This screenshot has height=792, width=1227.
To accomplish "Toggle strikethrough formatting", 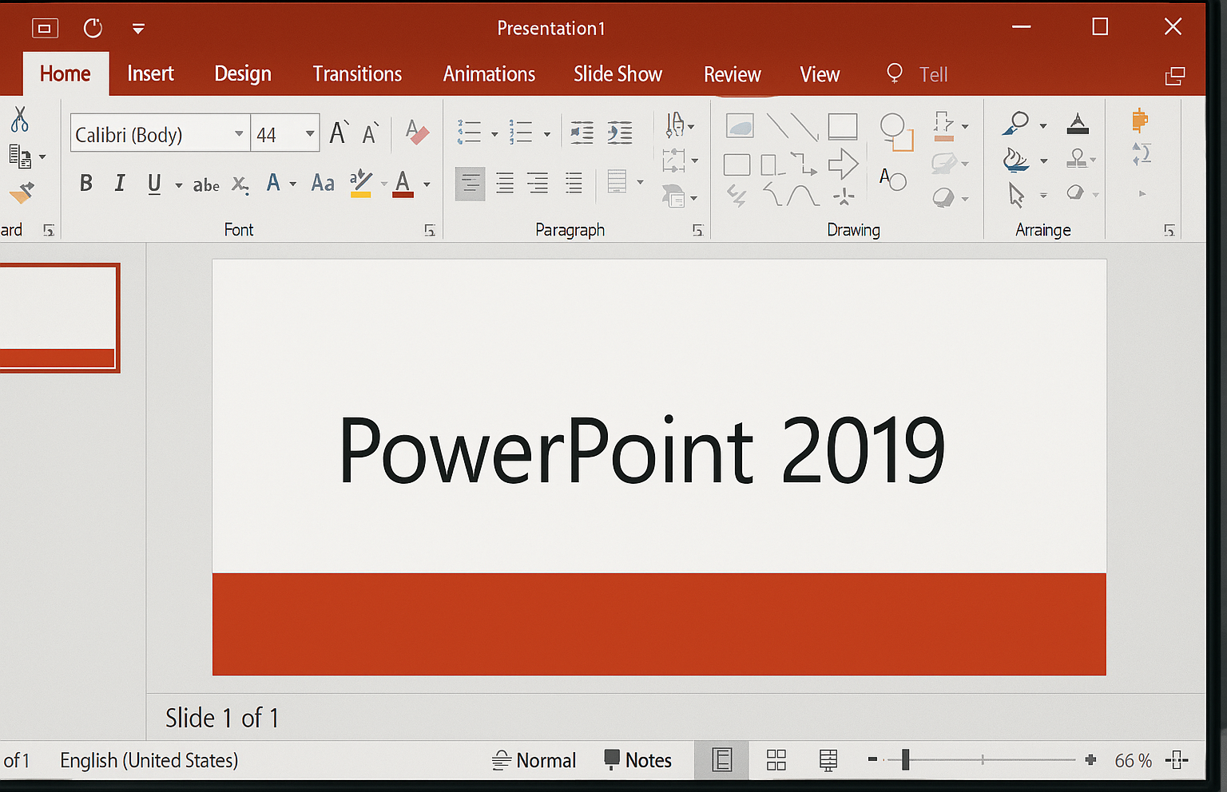I will click(x=205, y=184).
